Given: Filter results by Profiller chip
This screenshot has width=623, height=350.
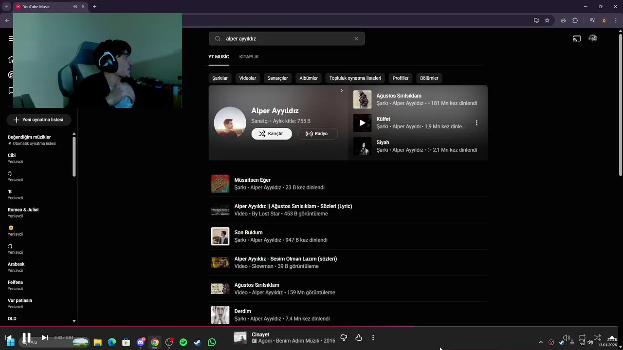Looking at the screenshot, I should (x=401, y=78).
